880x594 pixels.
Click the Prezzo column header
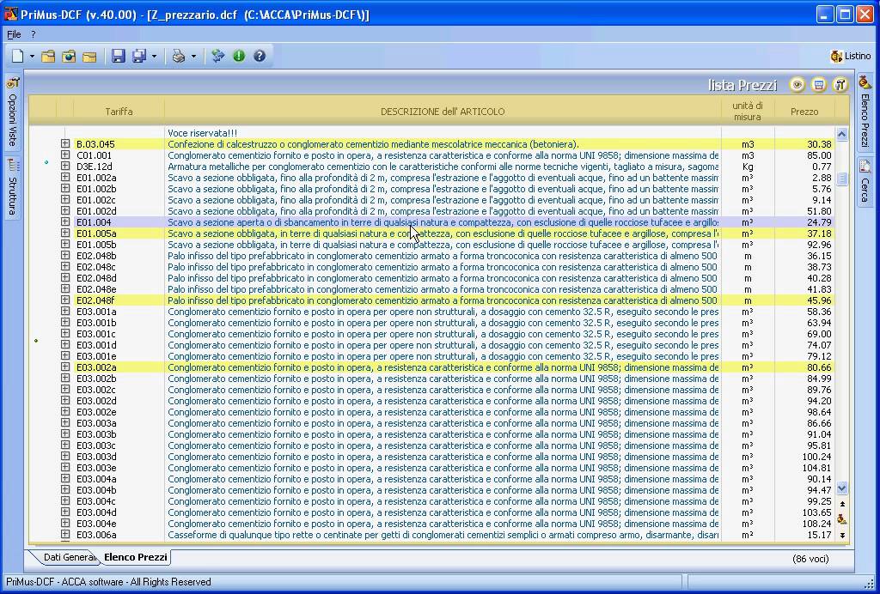click(x=804, y=112)
